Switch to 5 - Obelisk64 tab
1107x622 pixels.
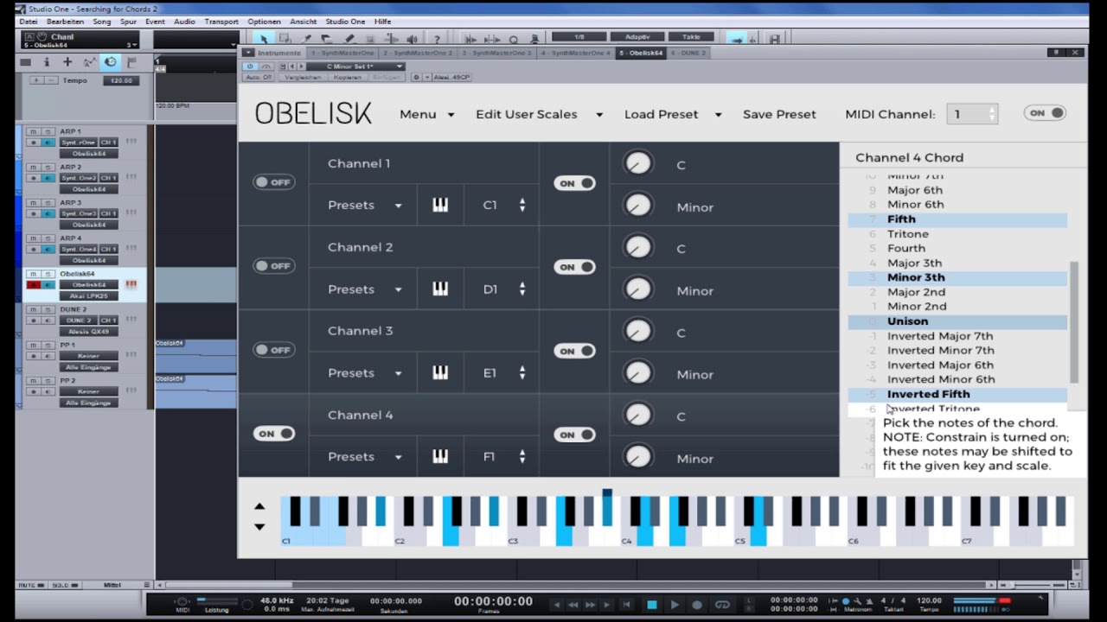[640, 53]
